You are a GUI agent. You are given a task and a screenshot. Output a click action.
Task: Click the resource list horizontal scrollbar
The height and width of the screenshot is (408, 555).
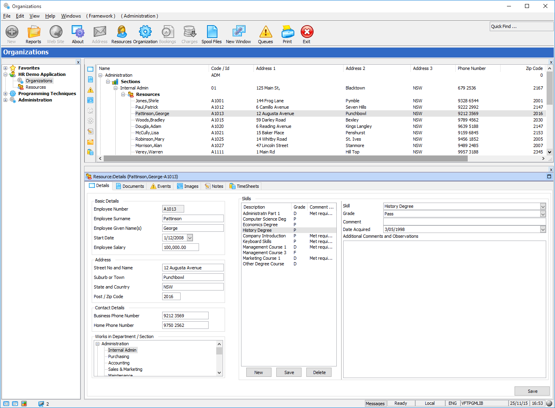pos(285,159)
